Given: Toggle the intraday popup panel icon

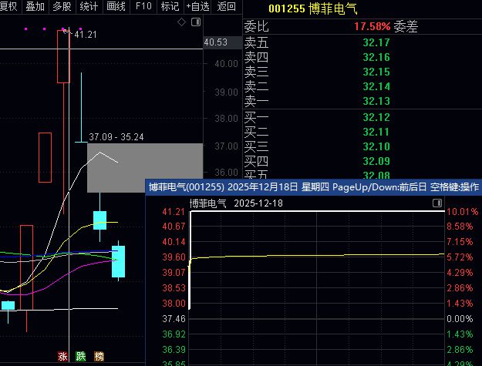Looking at the screenshot, I should [437, 203].
